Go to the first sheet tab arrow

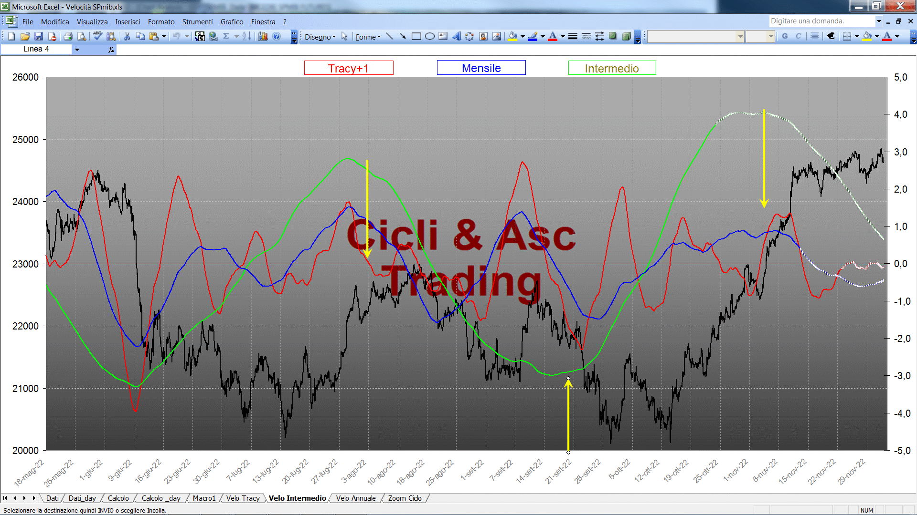click(x=5, y=498)
